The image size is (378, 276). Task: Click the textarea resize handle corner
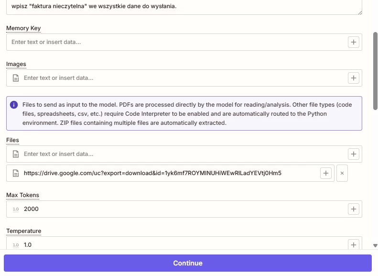coord(360,12)
